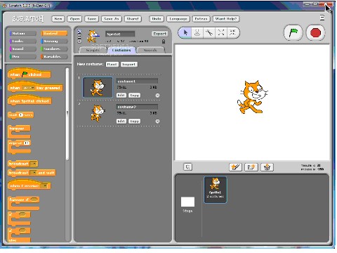The width and height of the screenshot is (337, 253).
Task: Open the Language menu
Action: point(178,19)
